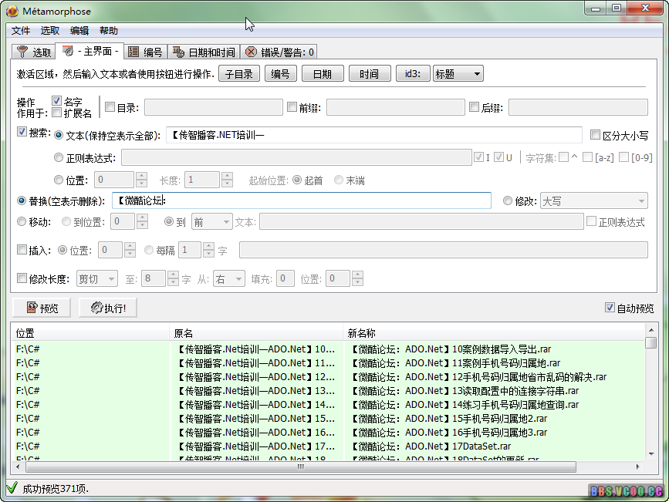Click the horizontal scrollbar below the file list
The image size is (669, 502).
[x=301, y=466]
